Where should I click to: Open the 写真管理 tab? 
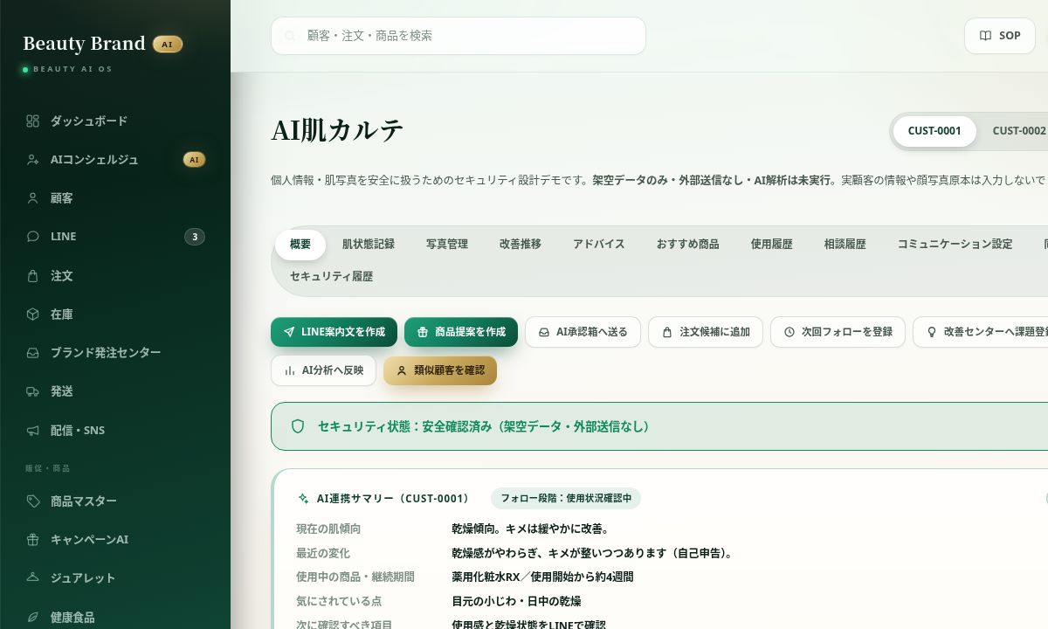click(447, 245)
